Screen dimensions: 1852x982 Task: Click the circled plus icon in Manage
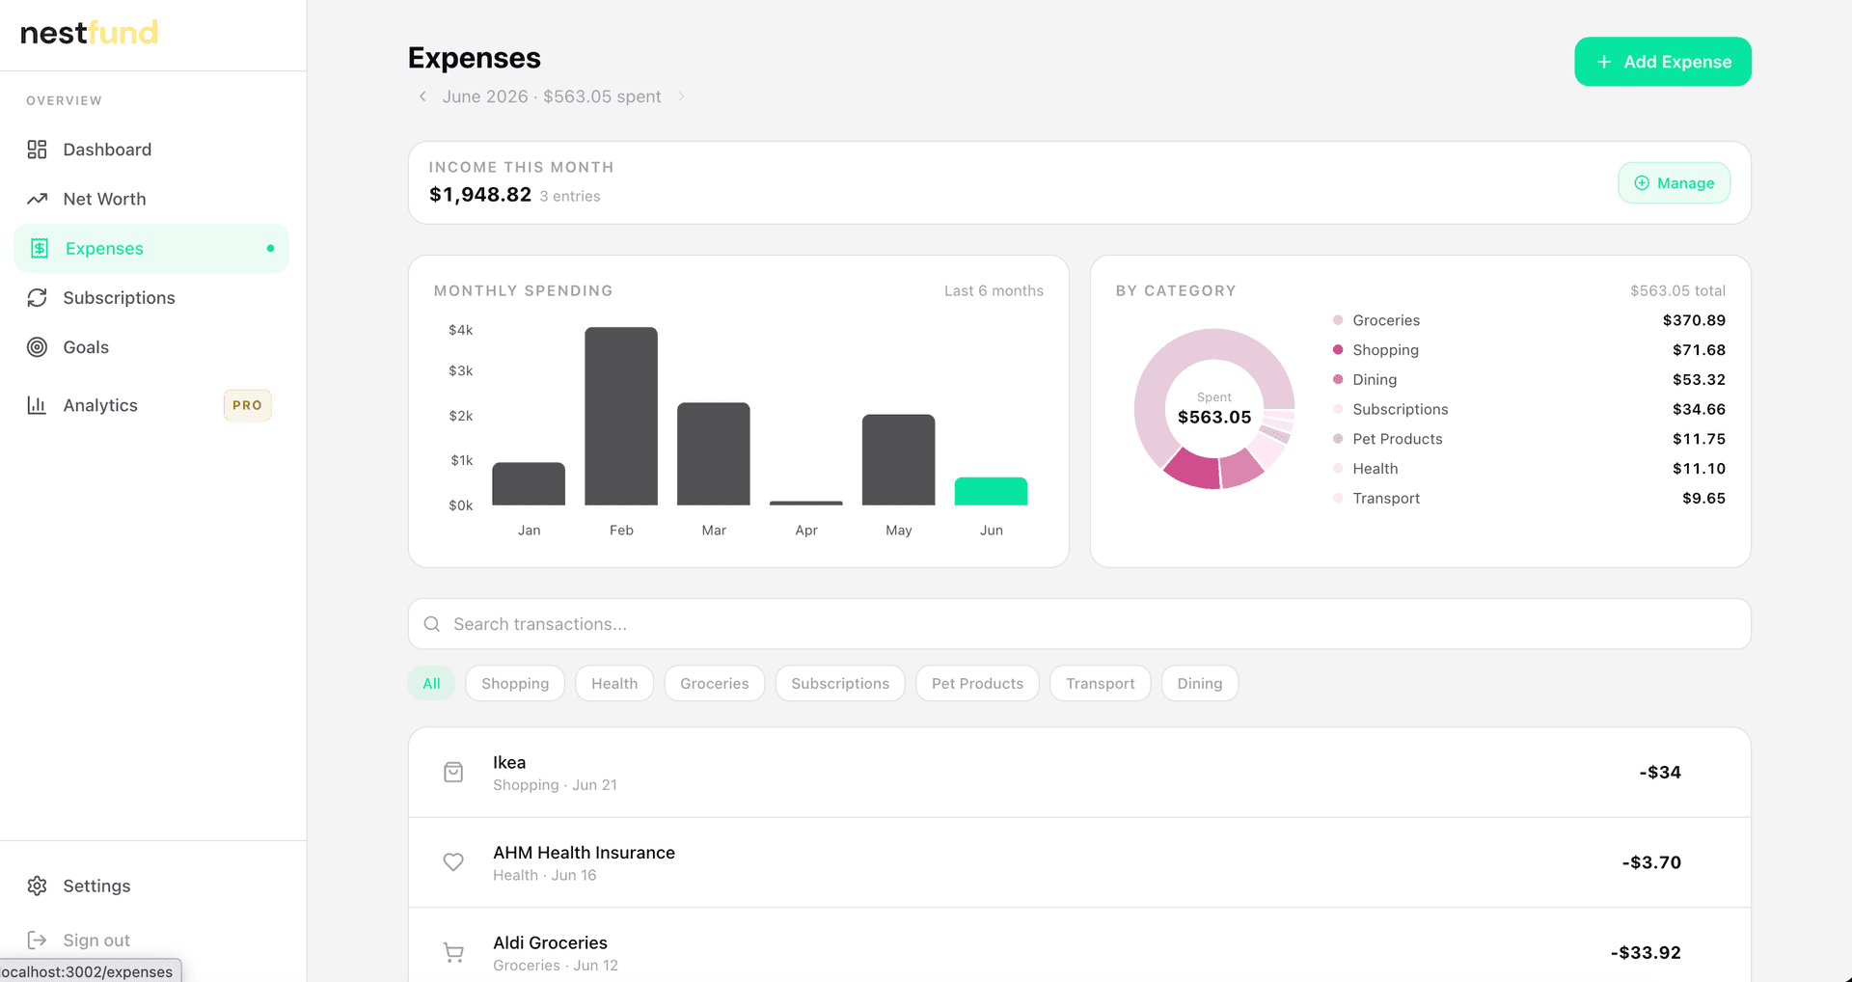tap(1642, 183)
